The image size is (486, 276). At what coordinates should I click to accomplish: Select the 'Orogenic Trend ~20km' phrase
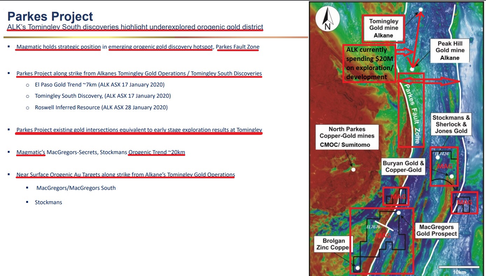pyautogui.click(x=157, y=152)
